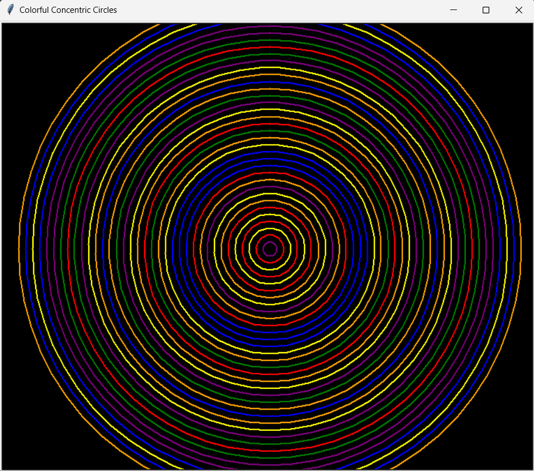Click the title bar center area

coord(267,9)
